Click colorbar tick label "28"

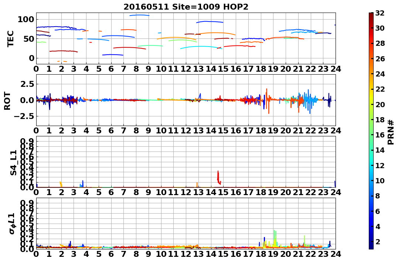click(x=380, y=43)
